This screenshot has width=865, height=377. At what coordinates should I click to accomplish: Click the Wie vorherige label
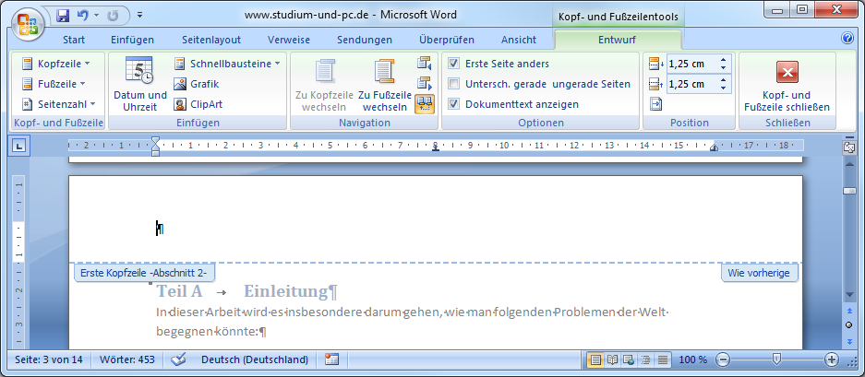(759, 273)
